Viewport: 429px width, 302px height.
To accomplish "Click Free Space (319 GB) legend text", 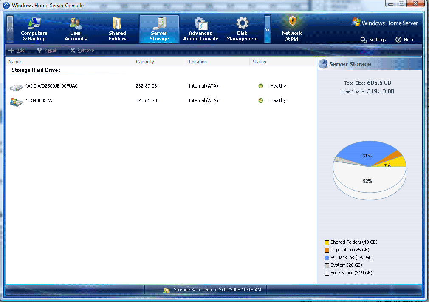I will click(x=351, y=273).
